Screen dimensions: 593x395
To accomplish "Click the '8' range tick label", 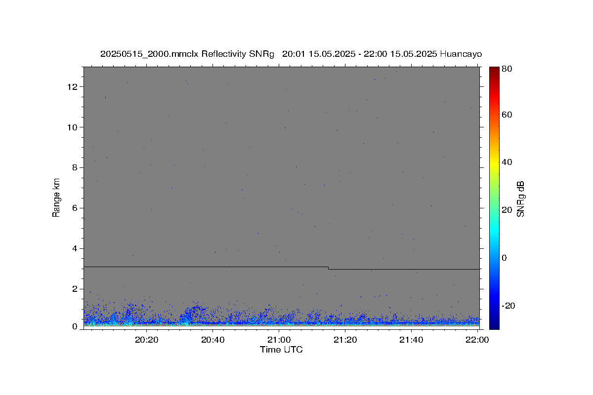I will pos(75,168).
